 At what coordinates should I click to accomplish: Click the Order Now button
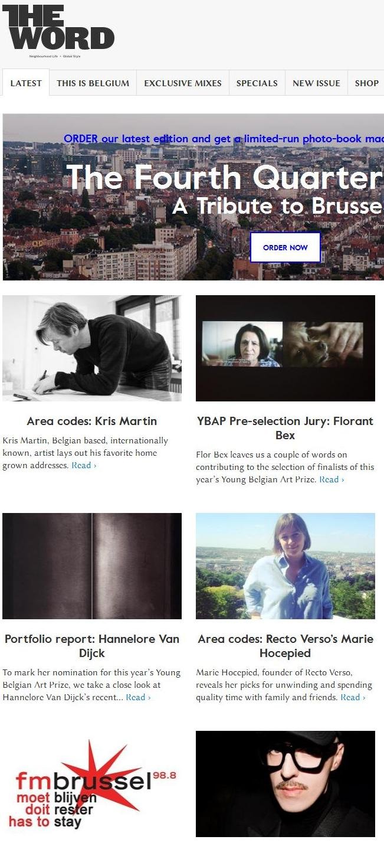[x=285, y=247]
